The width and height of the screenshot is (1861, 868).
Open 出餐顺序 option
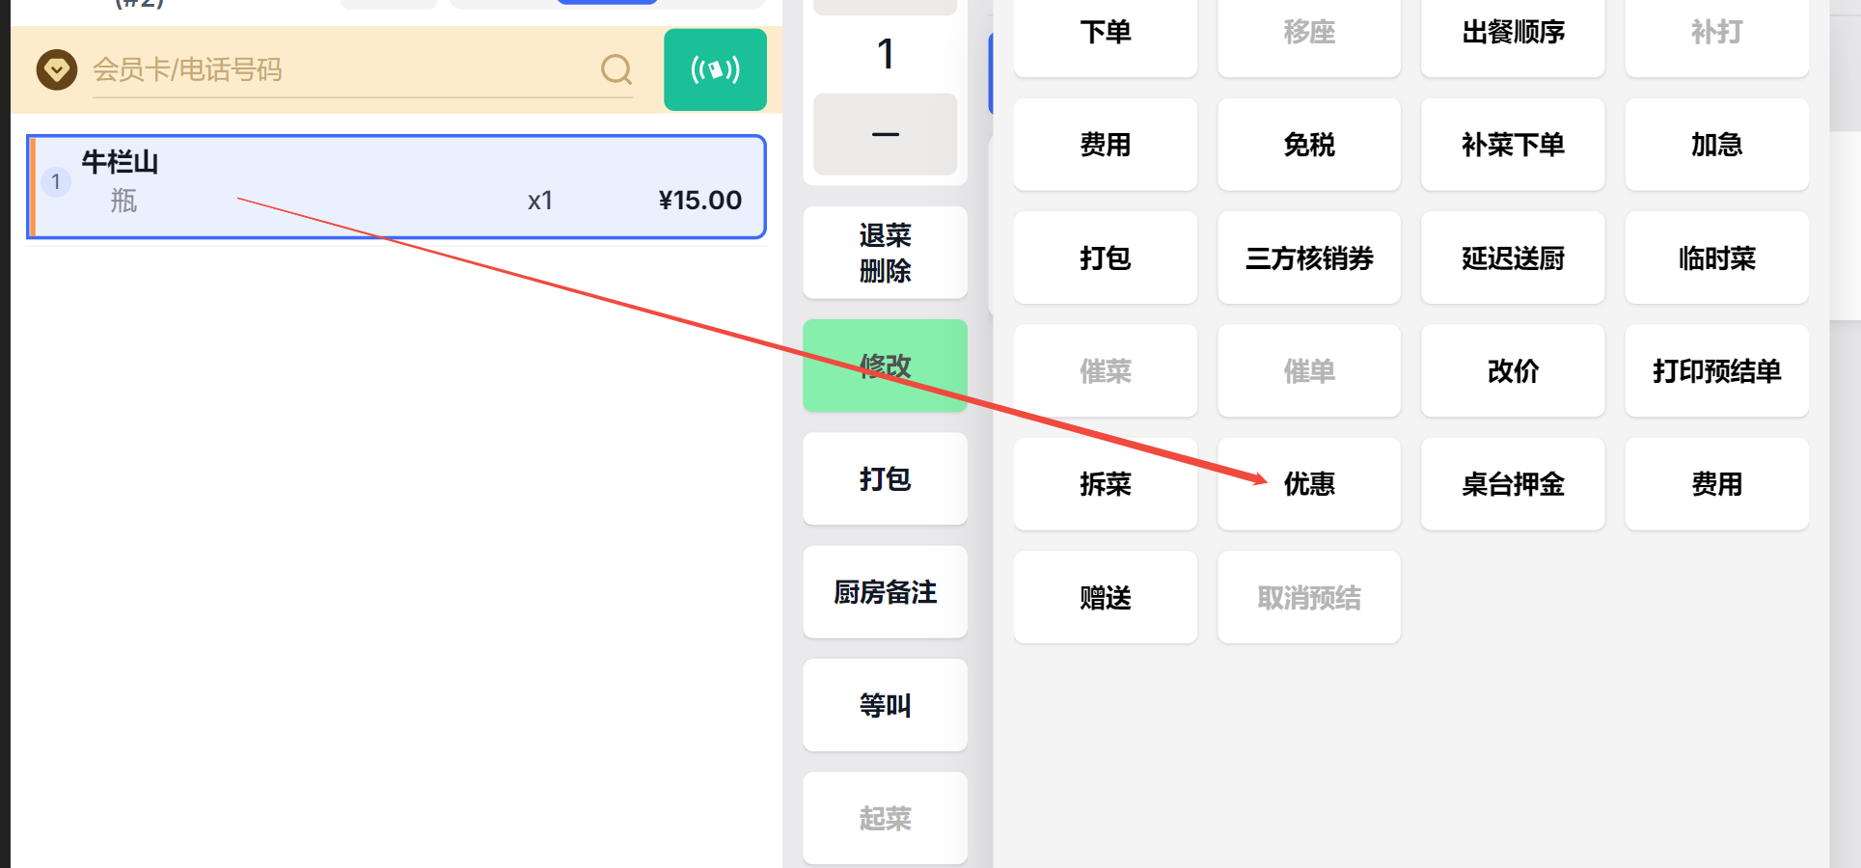click(x=1512, y=33)
